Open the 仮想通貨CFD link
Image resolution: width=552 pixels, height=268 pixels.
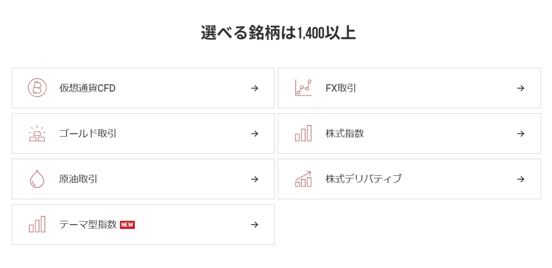88,88
